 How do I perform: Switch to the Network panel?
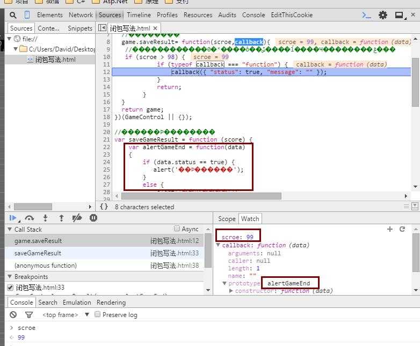pos(81,15)
